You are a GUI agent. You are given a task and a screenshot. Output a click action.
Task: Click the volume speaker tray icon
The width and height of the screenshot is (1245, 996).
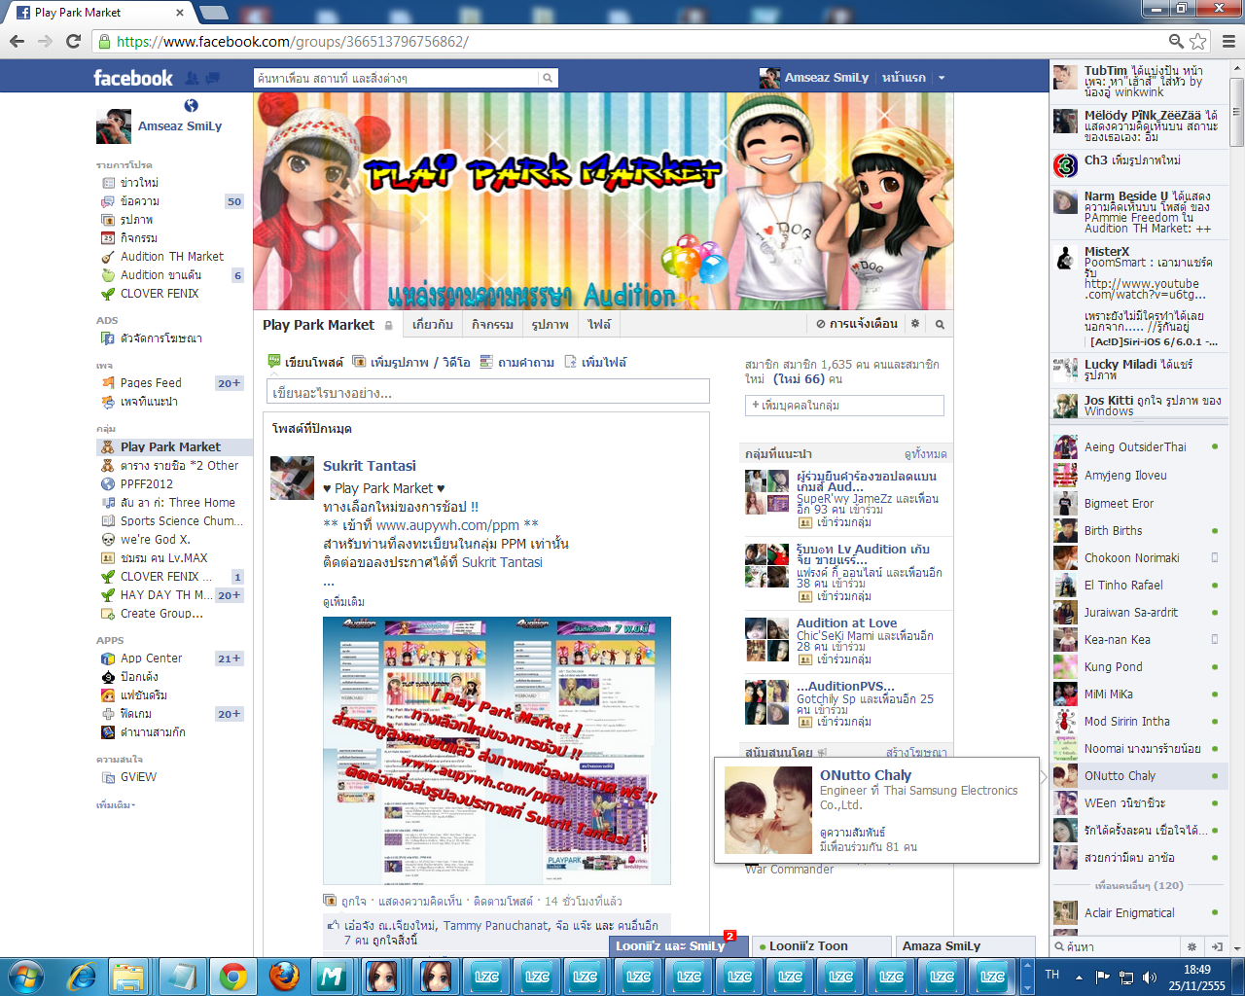pyautogui.click(x=1150, y=977)
